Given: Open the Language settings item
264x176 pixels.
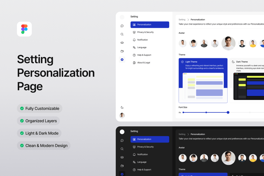Looking at the screenshot, I should (142, 48).
